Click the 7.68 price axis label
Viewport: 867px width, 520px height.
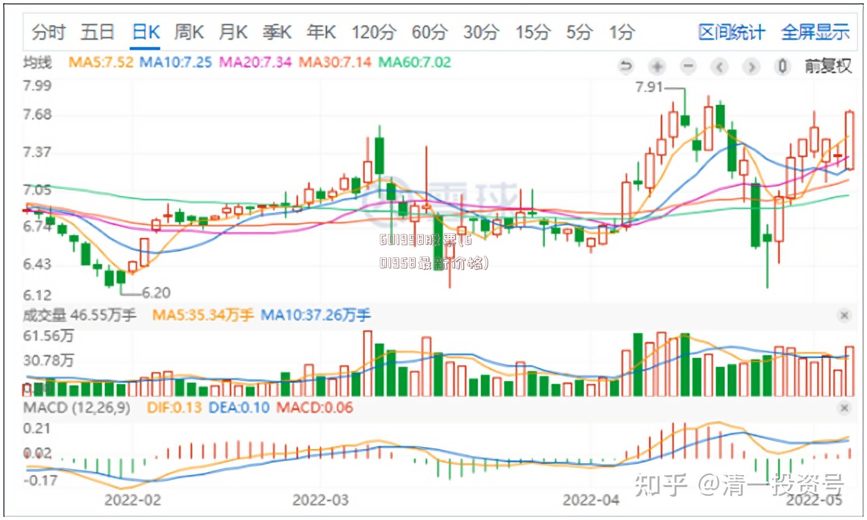[37, 114]
